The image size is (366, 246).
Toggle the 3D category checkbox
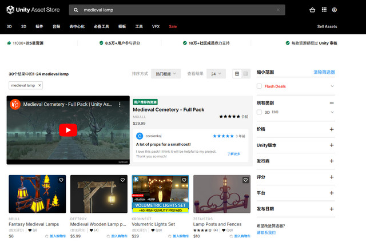point(259,112)
